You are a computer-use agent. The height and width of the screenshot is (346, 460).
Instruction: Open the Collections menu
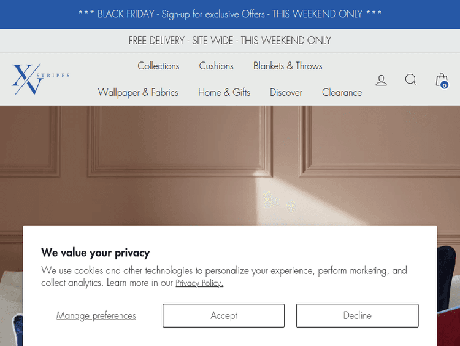(158, 66)
